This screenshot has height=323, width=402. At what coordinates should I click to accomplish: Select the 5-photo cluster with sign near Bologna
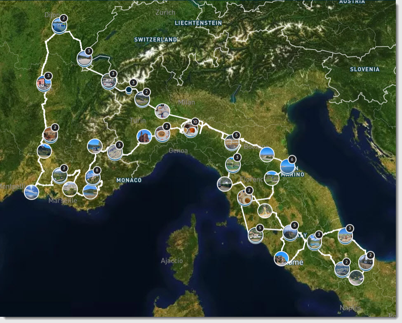click(232, 143)
